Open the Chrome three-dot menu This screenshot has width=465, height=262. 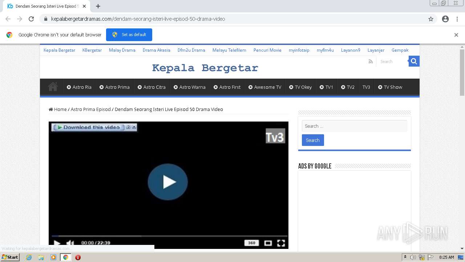tap(457, 19)
